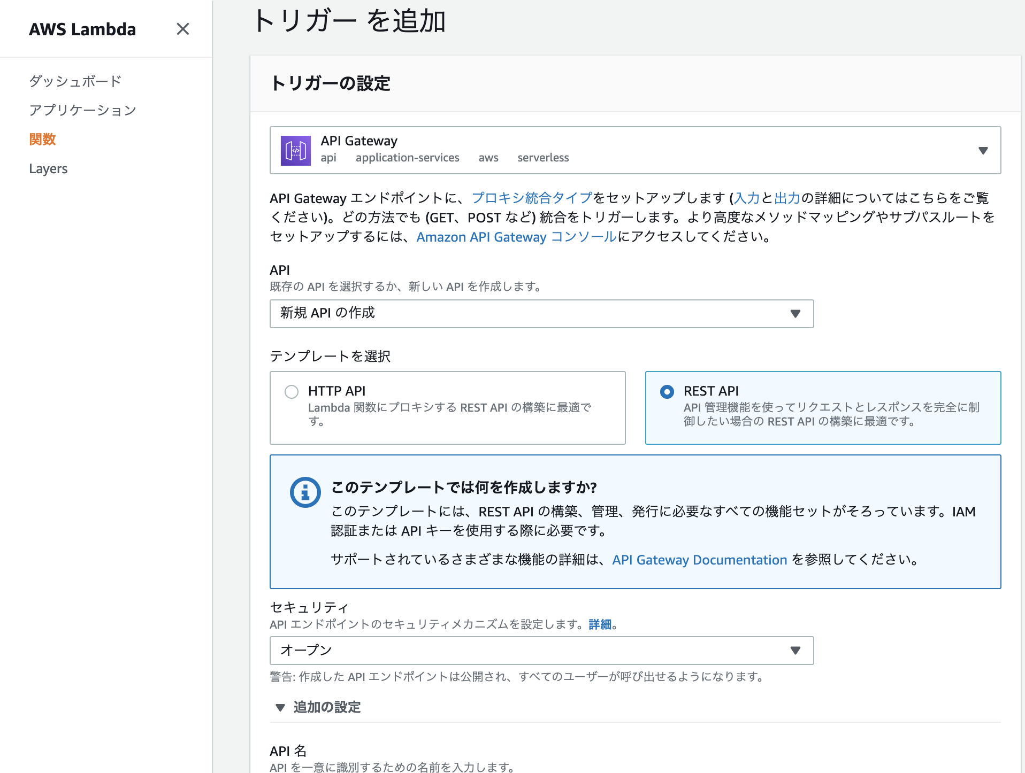Click the セキュリティ section label
Screen dimensions: 1025x773
[309, 607]
